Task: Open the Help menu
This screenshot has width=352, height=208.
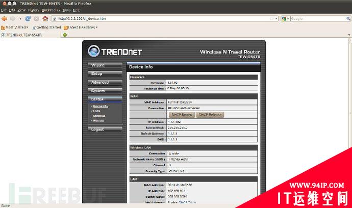Action: (x=77, y=10)
